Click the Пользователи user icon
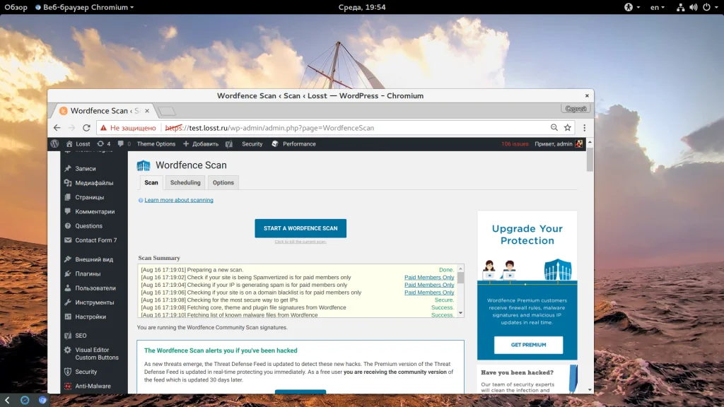724x407 pixels. pyautogui.click(x=68, y=288)
